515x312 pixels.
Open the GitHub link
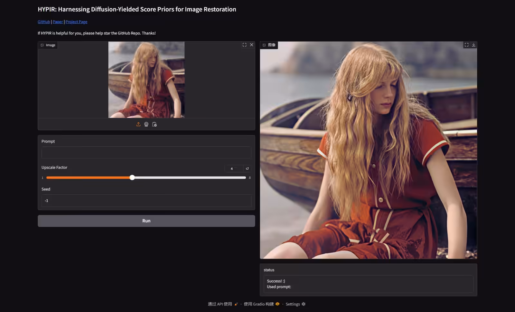click(x=44, y=22)
